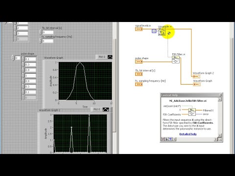Click the Context Help resize grip
235x176 pixels.
coord(220,139)
